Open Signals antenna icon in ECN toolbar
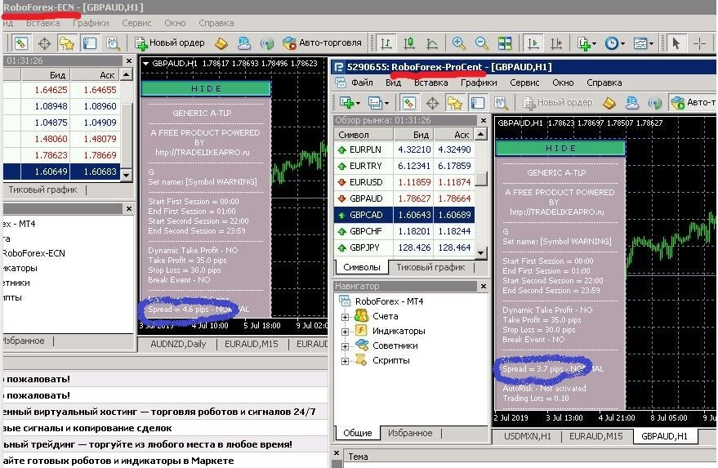718x468 pixels. [x=266, y=43]
